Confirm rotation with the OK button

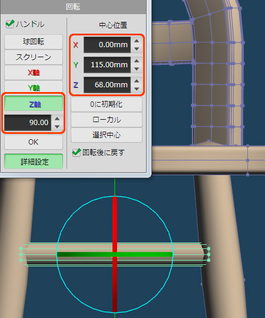click(x=34, y=142)
